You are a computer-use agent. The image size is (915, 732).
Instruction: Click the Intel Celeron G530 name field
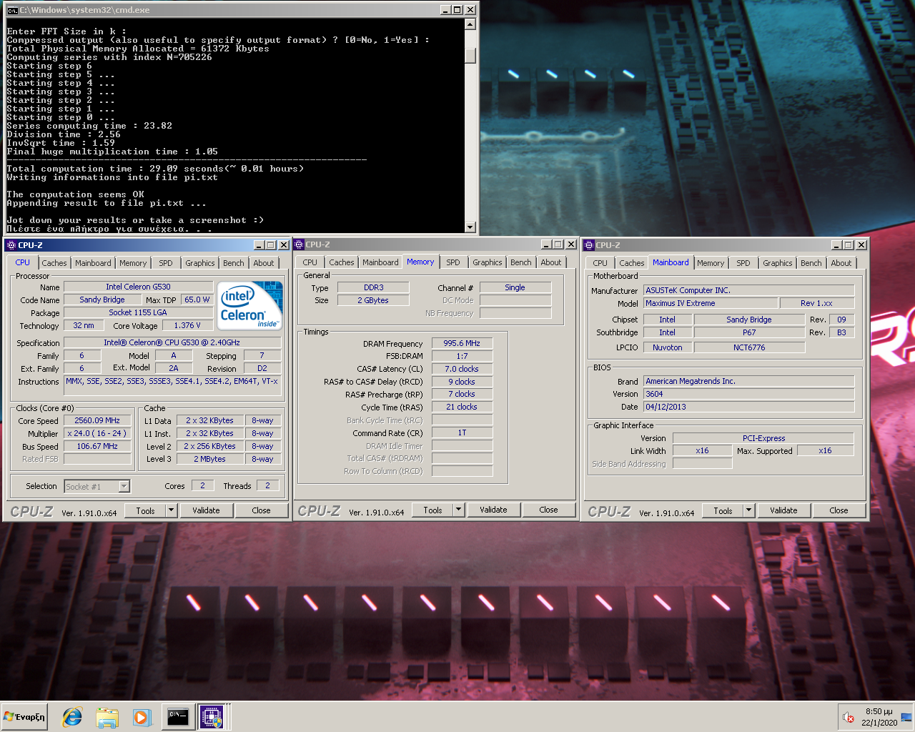click(x=138, y=287)
